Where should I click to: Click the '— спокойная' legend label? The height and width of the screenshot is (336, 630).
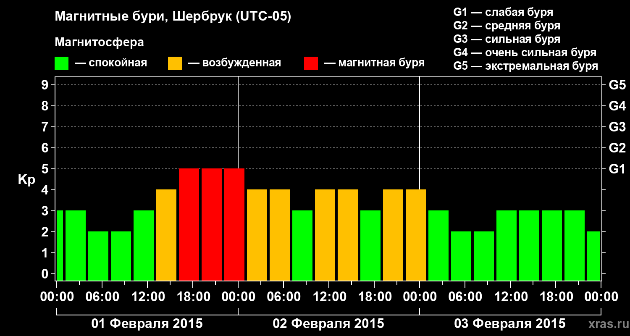click(x=111, y=63)
